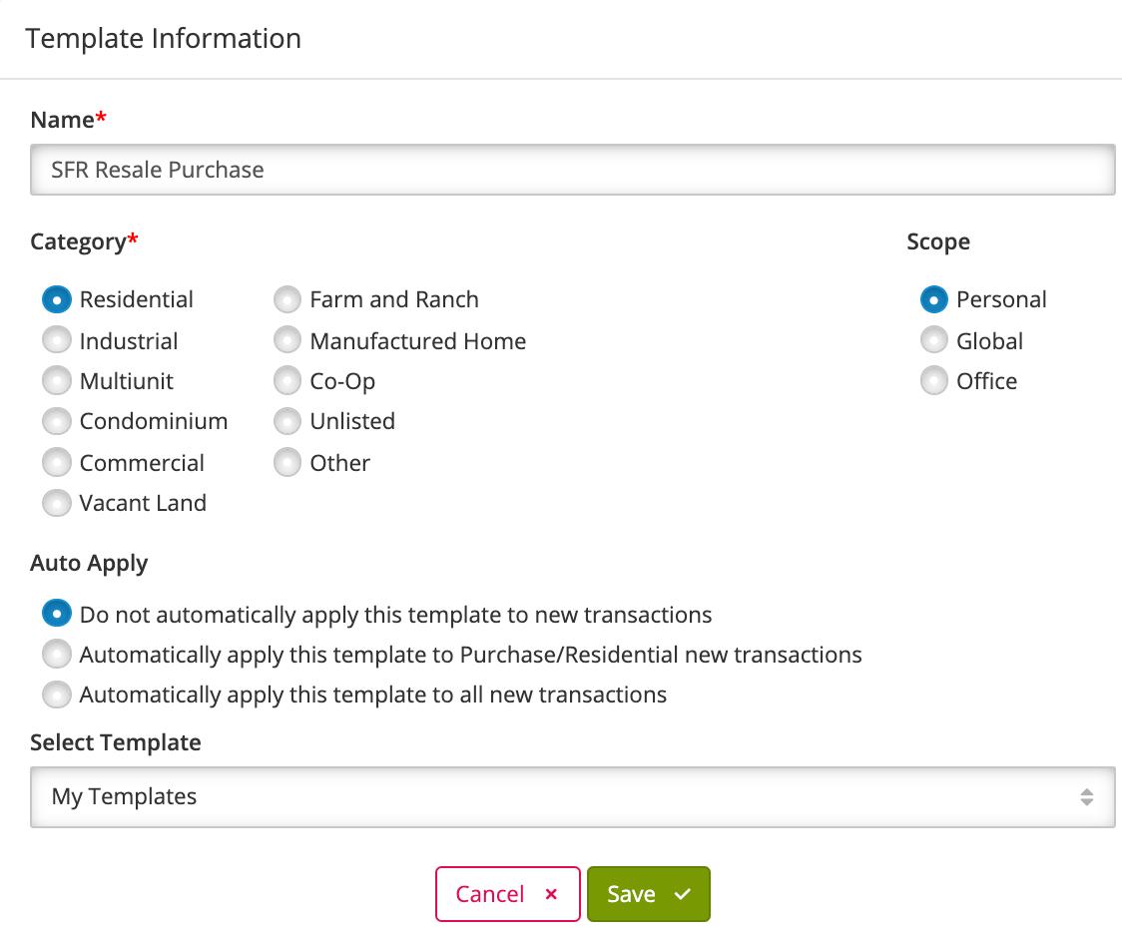Select the Residential category radio button

click(57, 299)
